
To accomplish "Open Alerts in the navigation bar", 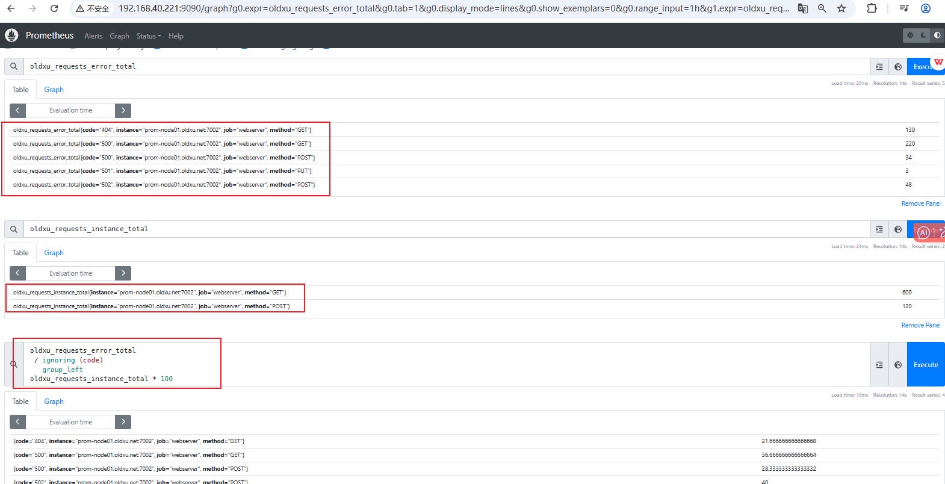I will (x=93, y=36).
